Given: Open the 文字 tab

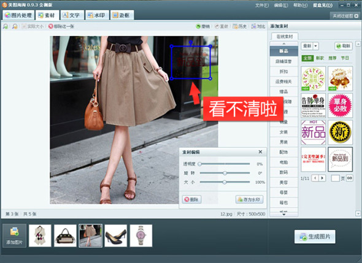Looking at the screenshot, I should pyautogui.click(x=72, y=15).
